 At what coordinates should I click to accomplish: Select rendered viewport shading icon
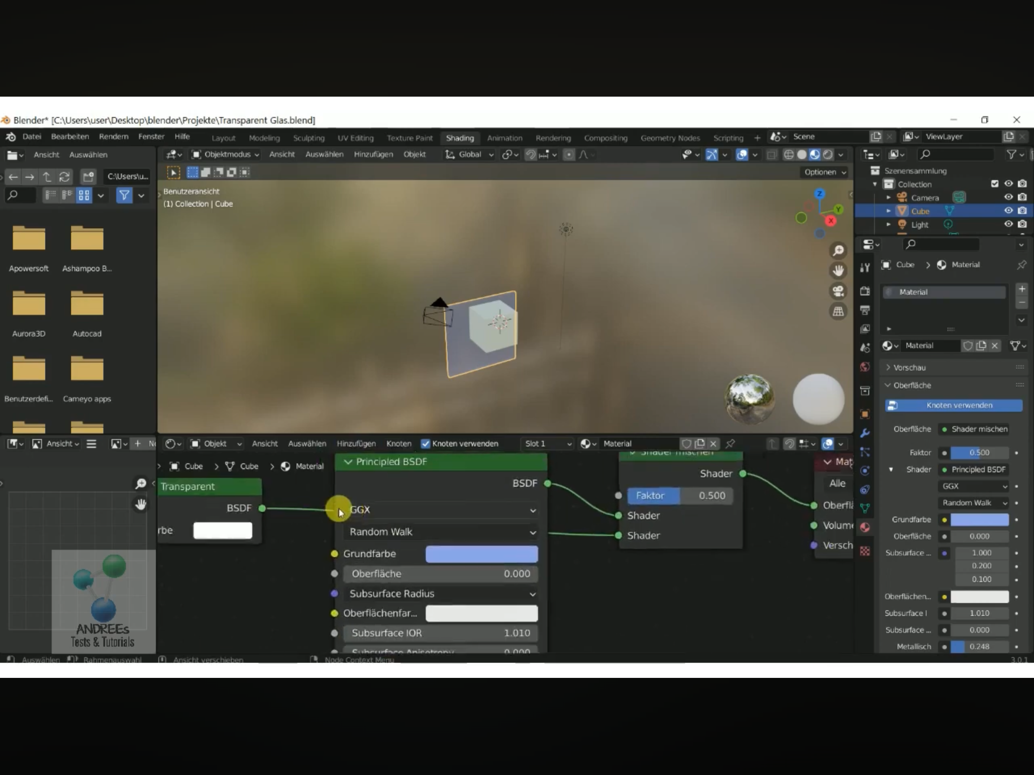coord(828,155)
